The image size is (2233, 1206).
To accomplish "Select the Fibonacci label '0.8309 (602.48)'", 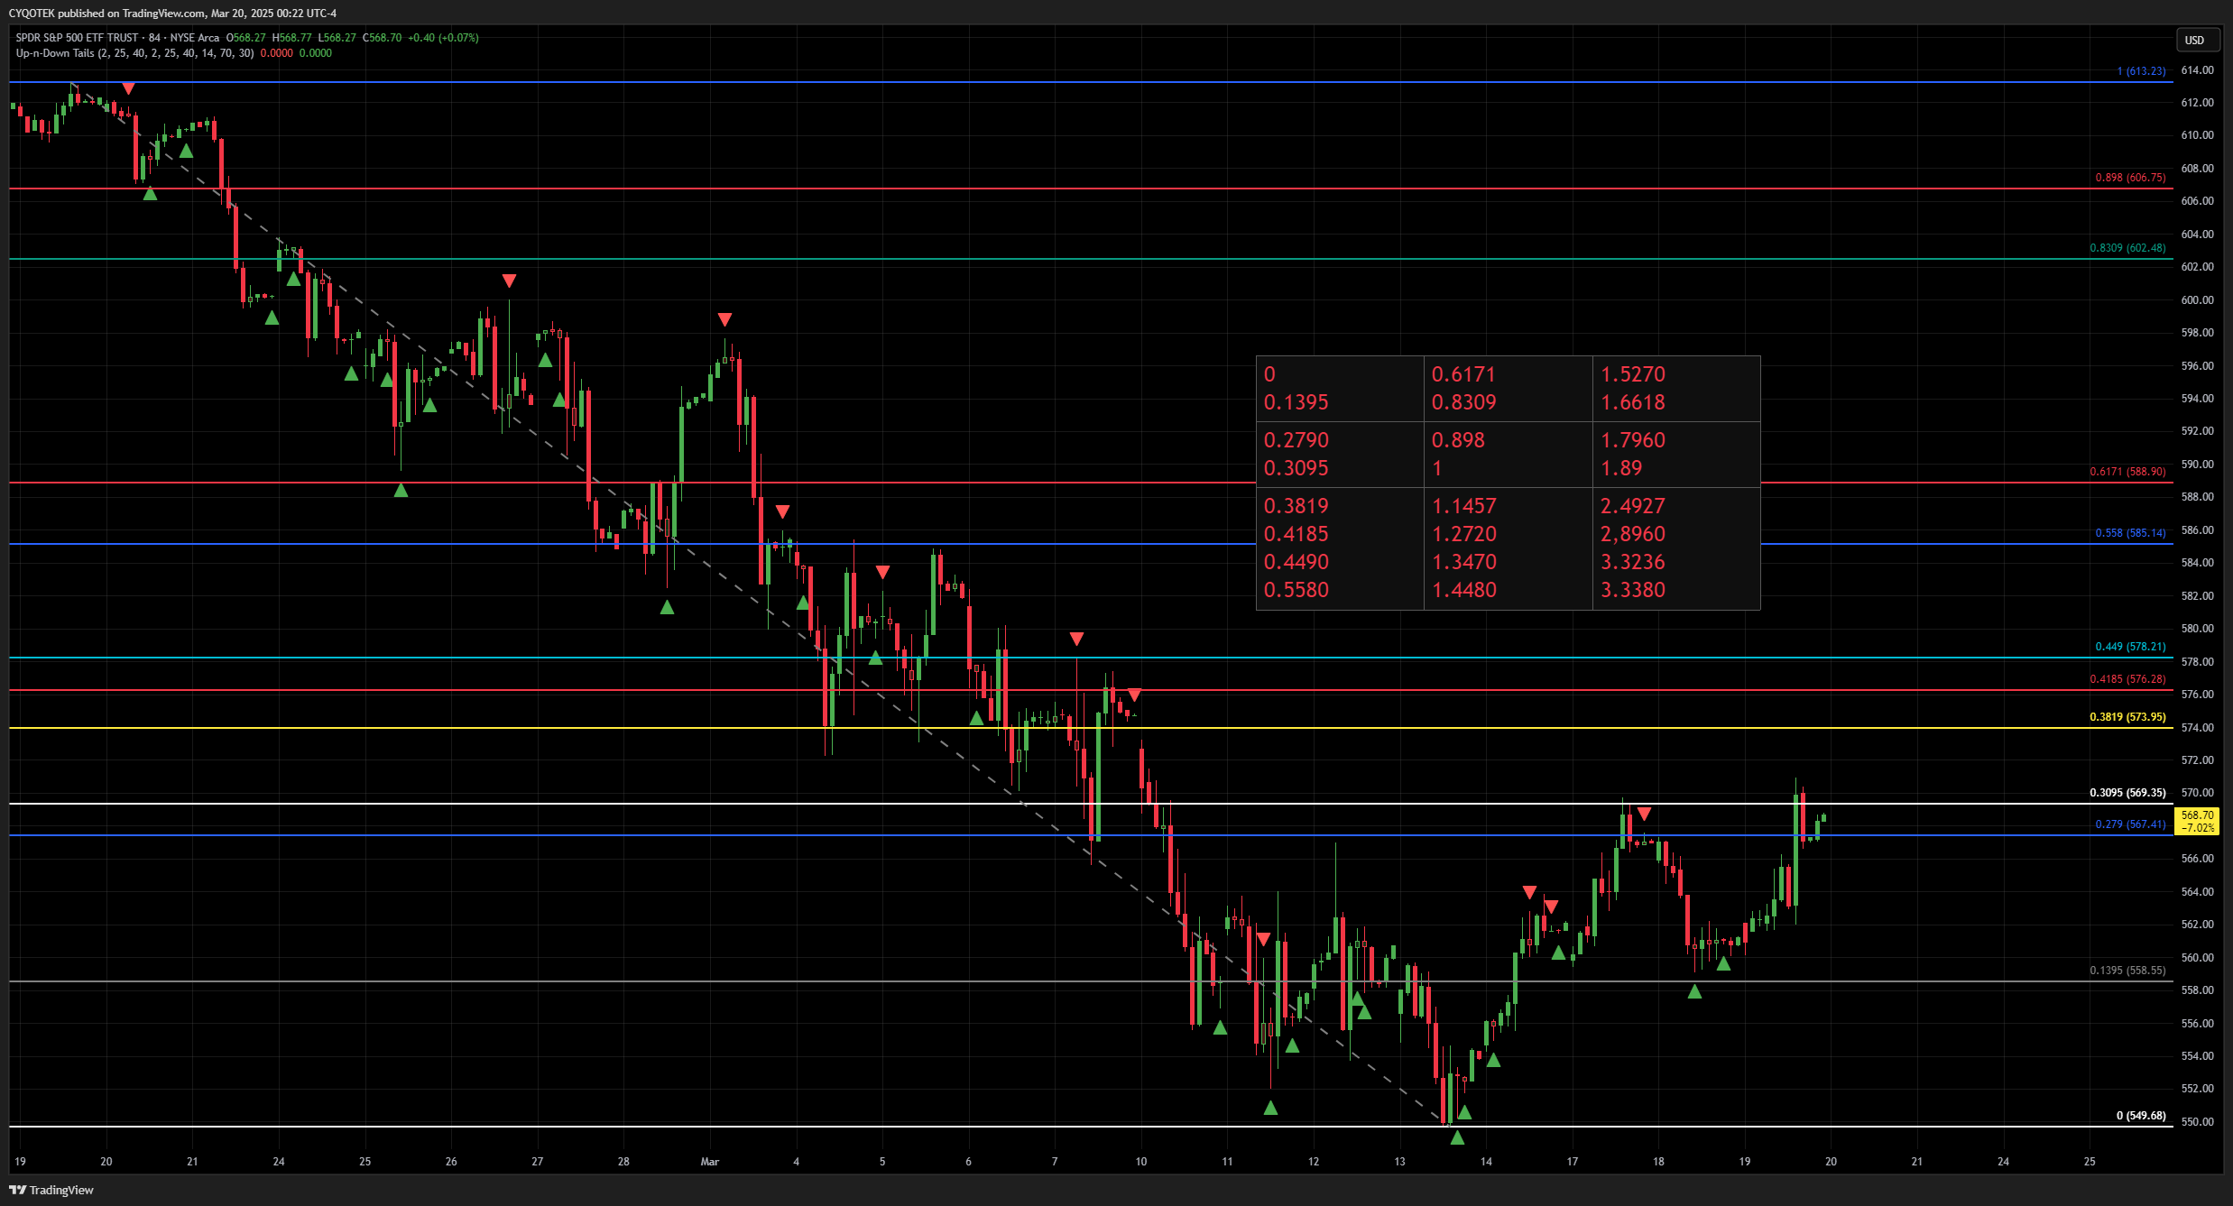I will [2127, 248].
